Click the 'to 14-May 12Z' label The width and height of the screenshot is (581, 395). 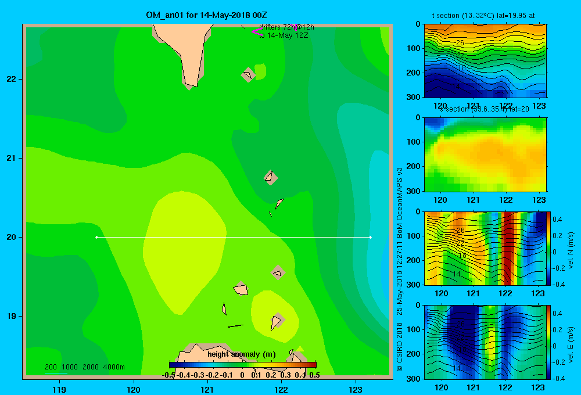[284, 35]
